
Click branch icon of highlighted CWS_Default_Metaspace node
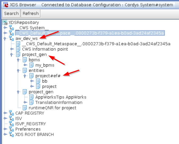coord(11,33)
